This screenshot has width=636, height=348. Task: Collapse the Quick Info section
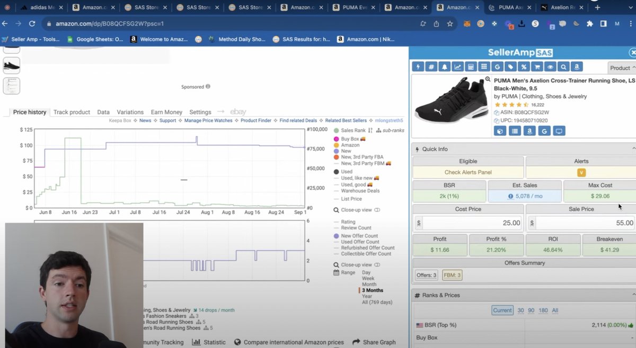click(633, 149)
